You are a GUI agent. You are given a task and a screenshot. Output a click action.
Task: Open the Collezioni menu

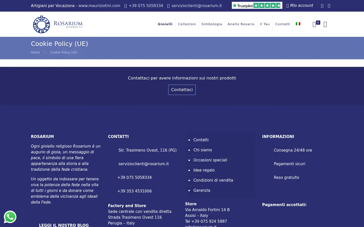click(187, 24)
